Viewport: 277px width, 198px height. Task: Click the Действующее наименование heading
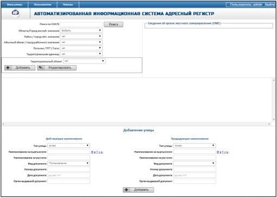tap(64, 139)
